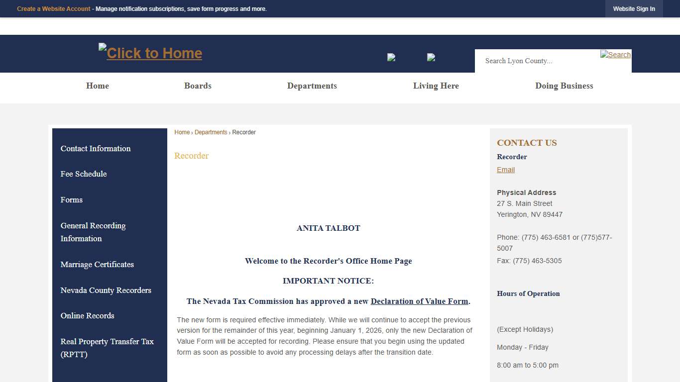Open the Email link under Contact Us
The height and width of the screenshot is (382, 680).
pyautogui.click(x=505, y=170)
